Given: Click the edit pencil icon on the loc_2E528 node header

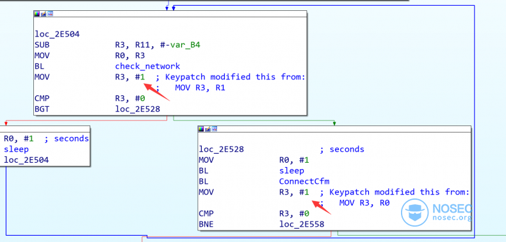Looking at the screenshot, I should [208, 129].
